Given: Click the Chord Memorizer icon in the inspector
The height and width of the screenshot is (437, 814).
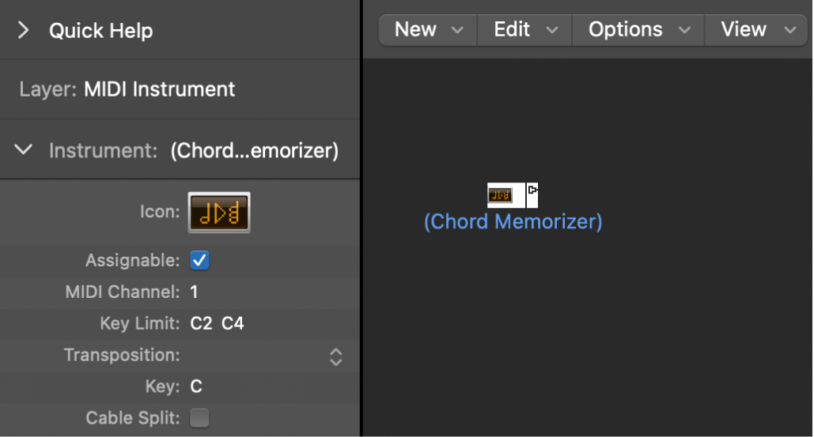Looking at the screenshot, I should click(219, 212).
